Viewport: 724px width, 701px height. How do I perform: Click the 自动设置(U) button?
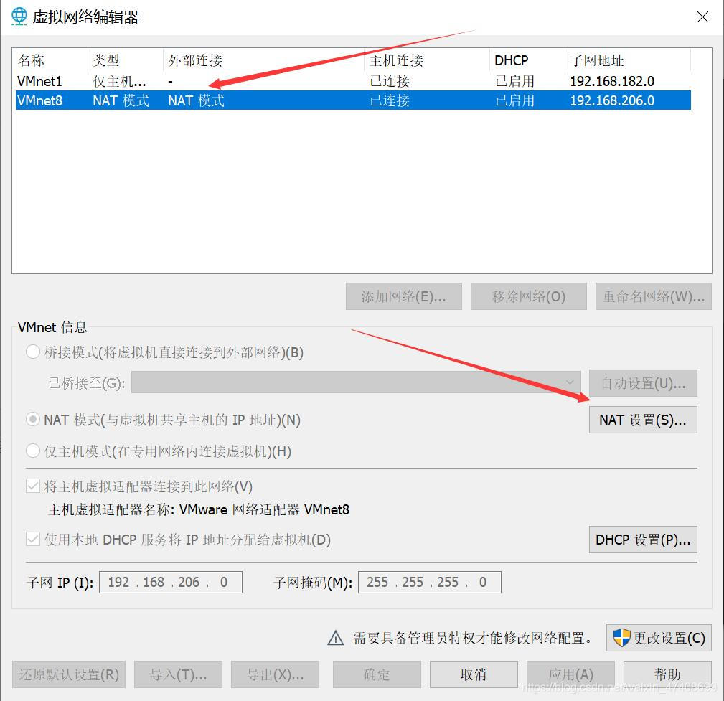coord(643,383)
